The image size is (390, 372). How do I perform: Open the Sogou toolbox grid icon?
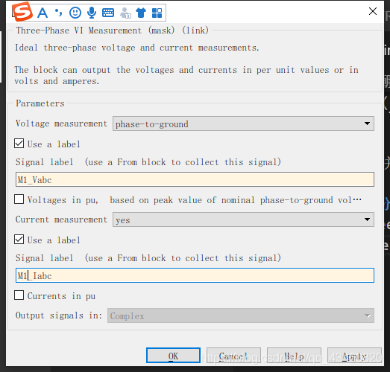157,13
